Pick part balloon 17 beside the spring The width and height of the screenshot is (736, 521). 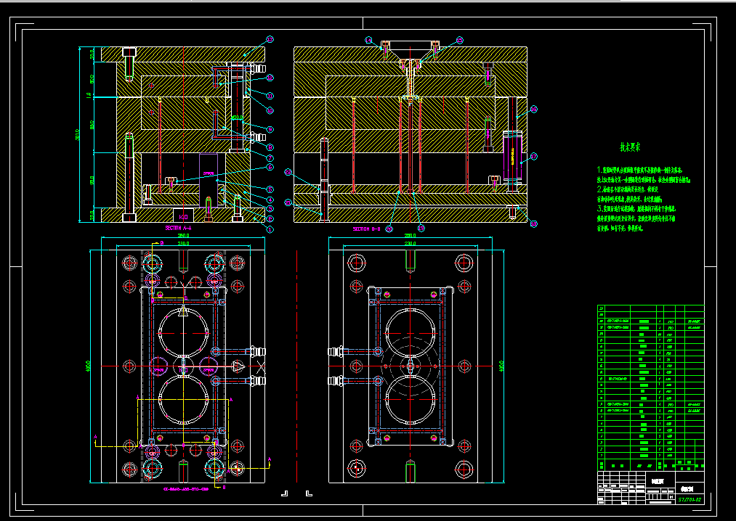click(533, 156)
